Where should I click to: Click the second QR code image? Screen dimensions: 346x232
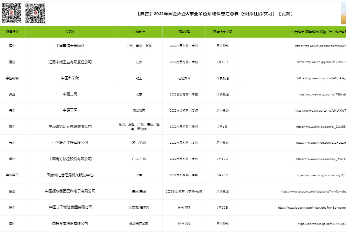[x=35, y=13]
